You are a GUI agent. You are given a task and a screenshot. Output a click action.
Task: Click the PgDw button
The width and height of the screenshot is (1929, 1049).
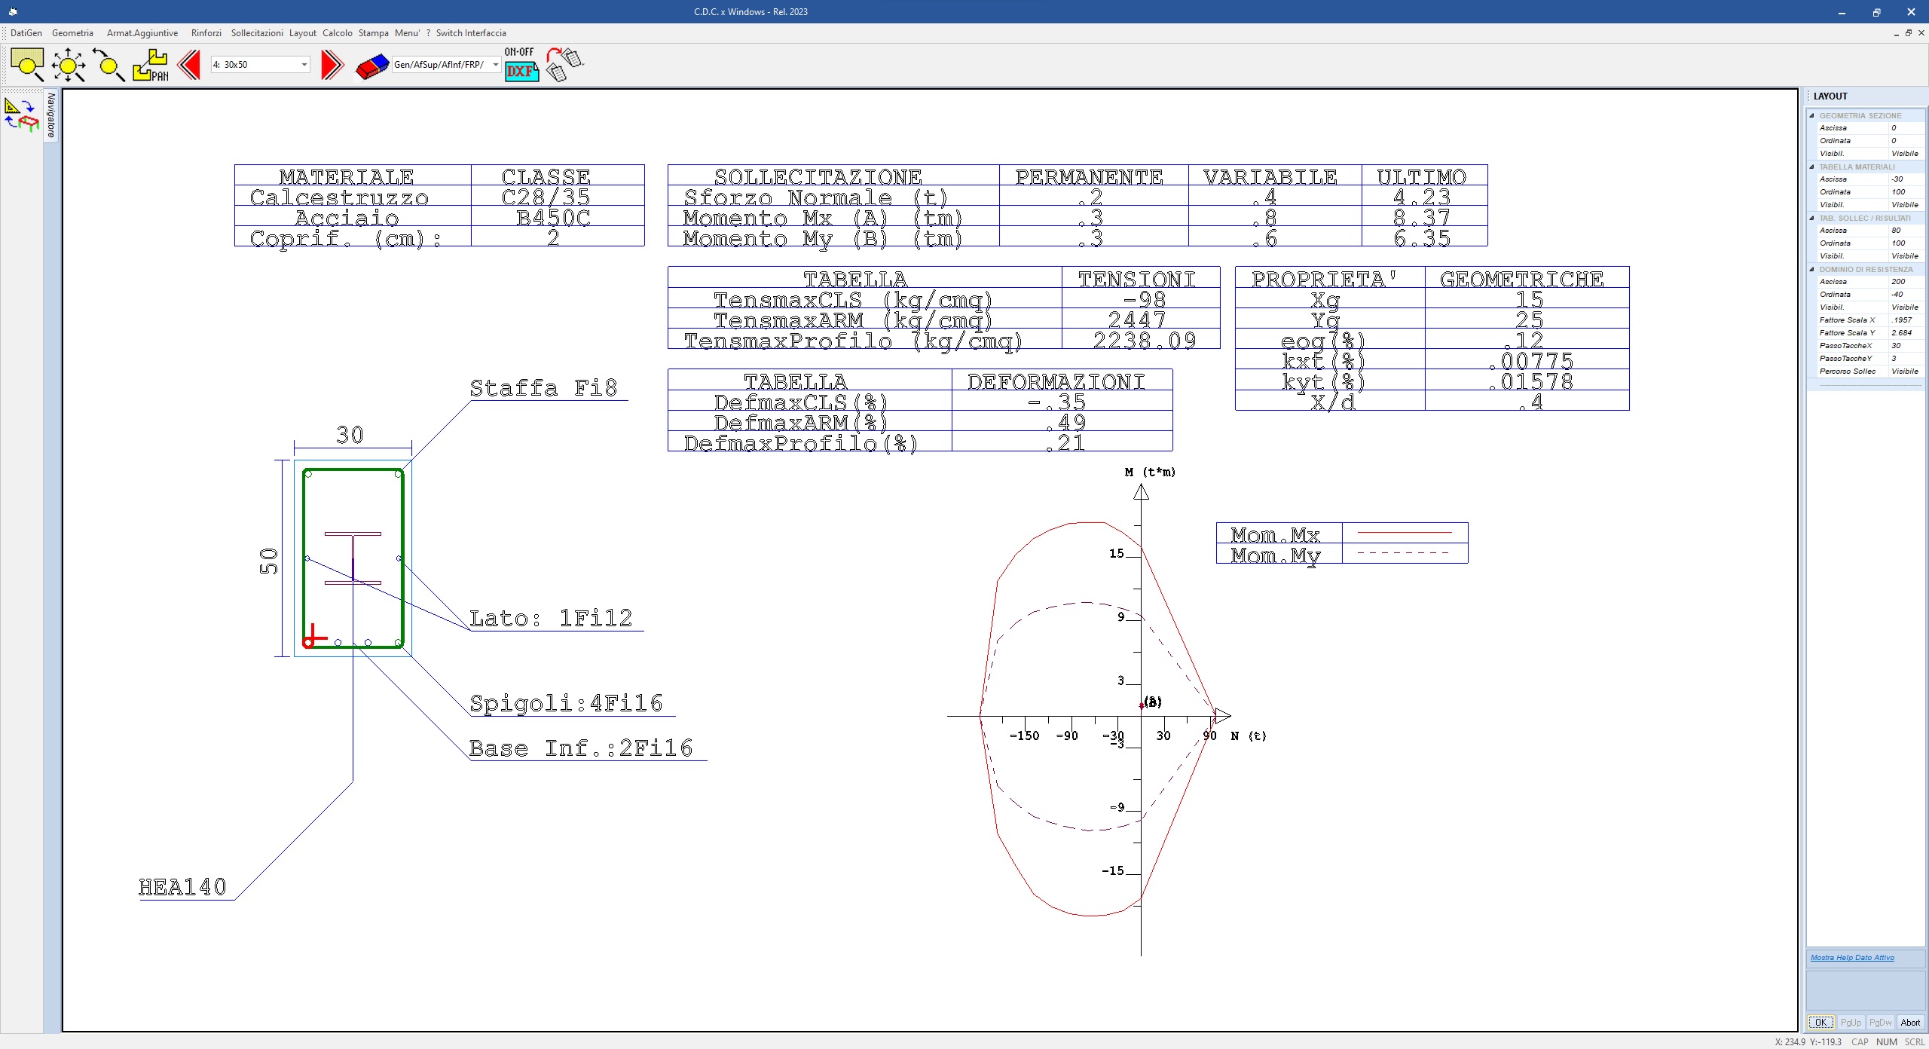[1881, 1023]
